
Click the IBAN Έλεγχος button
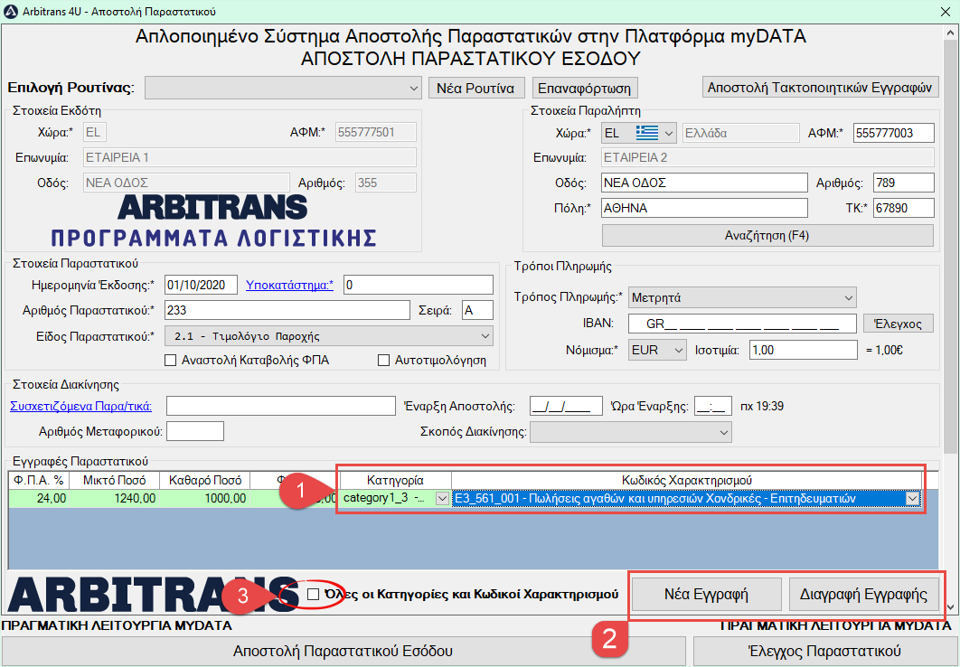pos(899,324)
